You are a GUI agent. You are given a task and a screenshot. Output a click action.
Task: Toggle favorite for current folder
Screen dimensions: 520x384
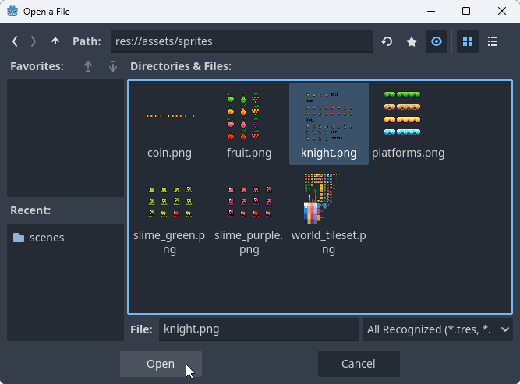click(412, 41)
